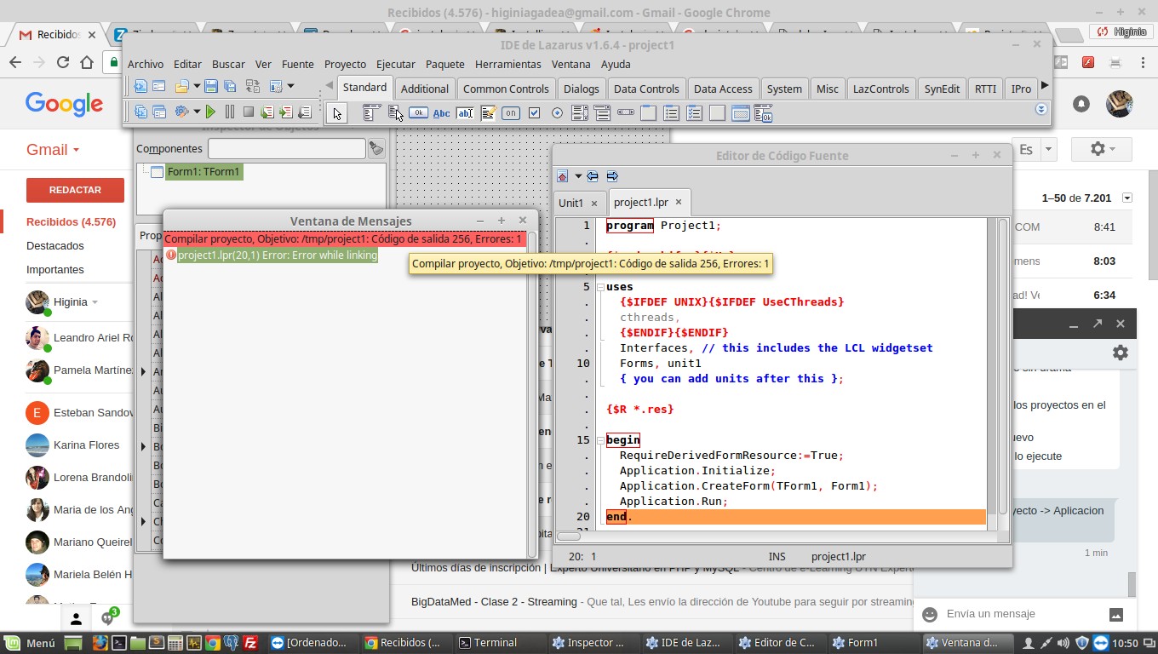1158x654 pixels.
Task: Switch to the Additional palette tab
Action: pos(425,89)
